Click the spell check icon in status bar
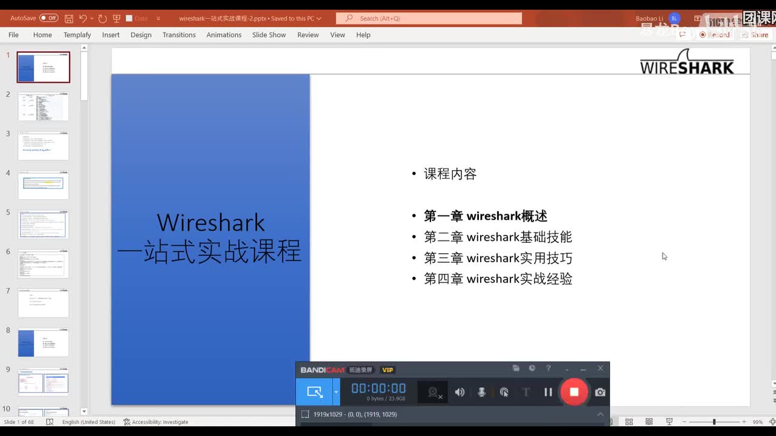This screenshot has height=436, width=776. pos(50,422)
